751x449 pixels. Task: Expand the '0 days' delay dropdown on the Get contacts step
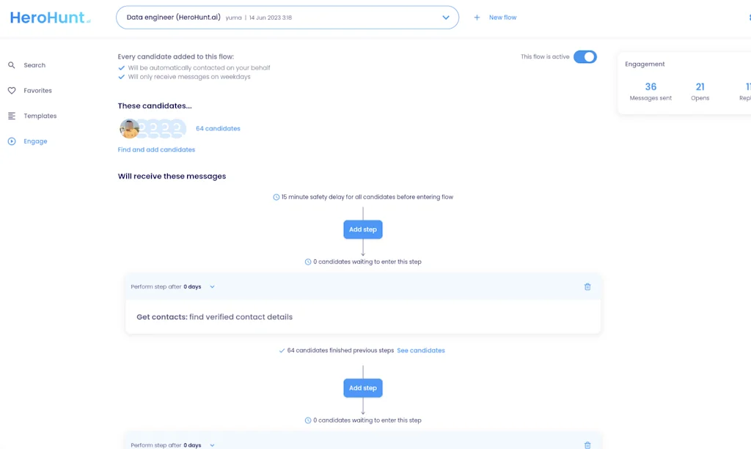pos(212,286)
